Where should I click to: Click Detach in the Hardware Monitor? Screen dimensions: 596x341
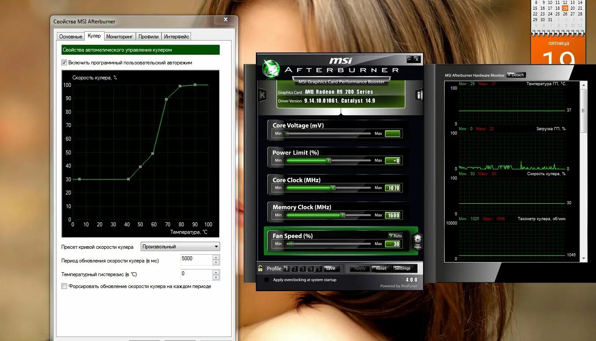(x=516, y=75)
